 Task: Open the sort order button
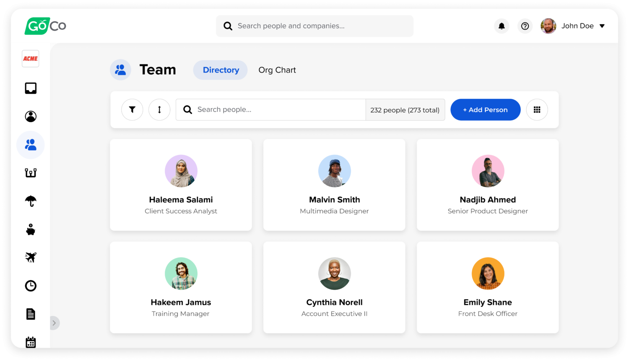159,110
